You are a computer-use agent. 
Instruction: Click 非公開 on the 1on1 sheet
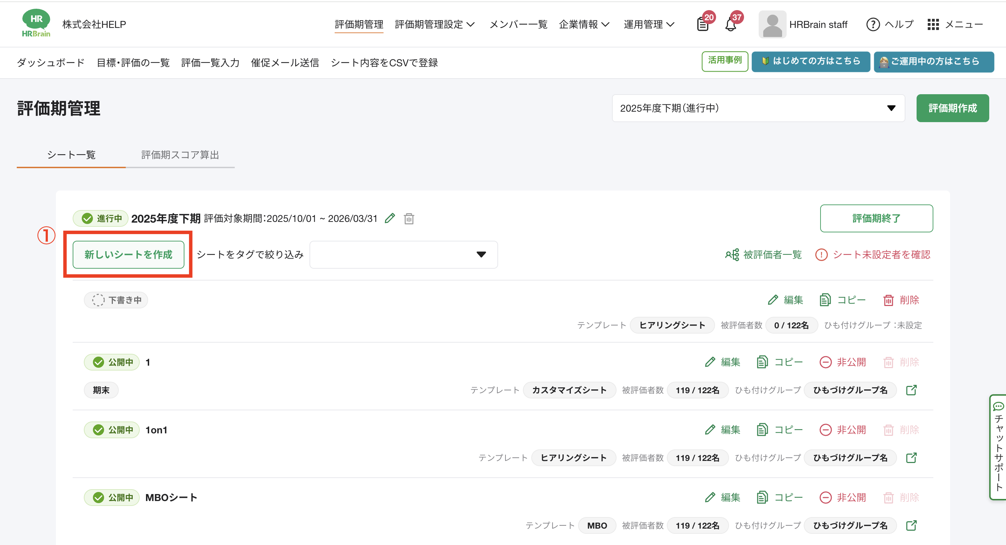click(x=843, y=430)
